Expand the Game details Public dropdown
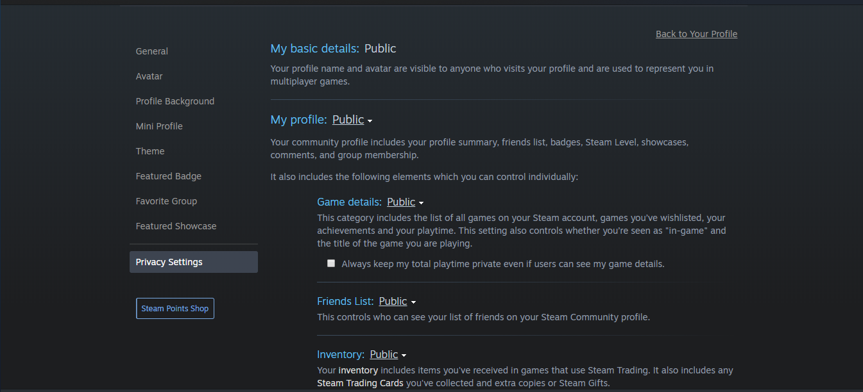The height and width of the screenshot is (392, 863). click(405, 202)
